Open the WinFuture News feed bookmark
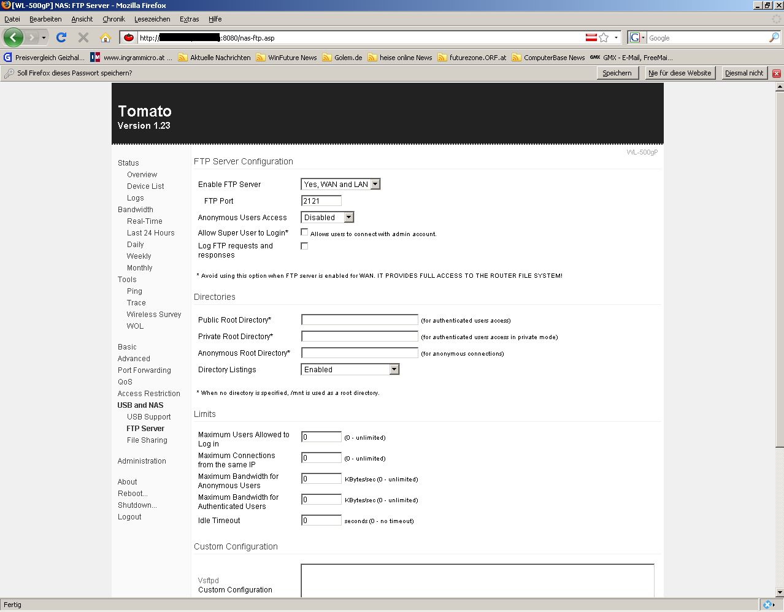The width and height of the screenshot is (784, 612). click(286, 58)
